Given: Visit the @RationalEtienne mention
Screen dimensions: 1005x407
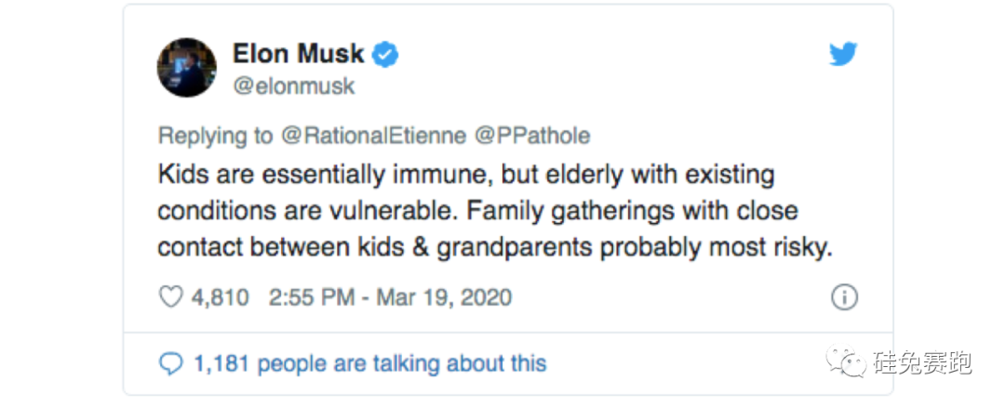Looking at the screenshot, I should pyautogui.click(x=372, y=136).
